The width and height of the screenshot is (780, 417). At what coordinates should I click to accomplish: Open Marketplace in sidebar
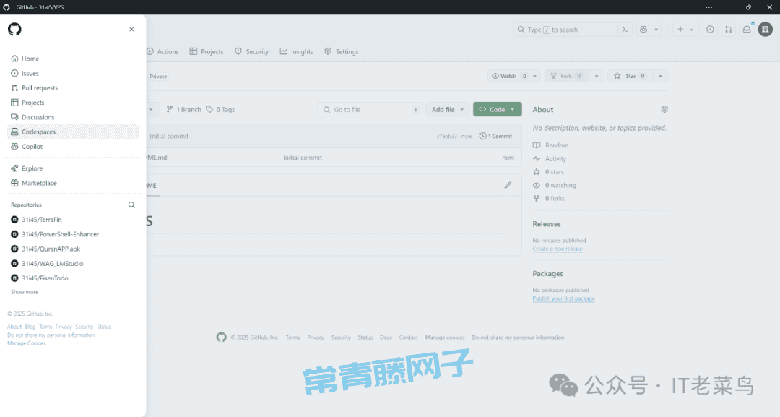pyautogui.click(x=73, y=183)
